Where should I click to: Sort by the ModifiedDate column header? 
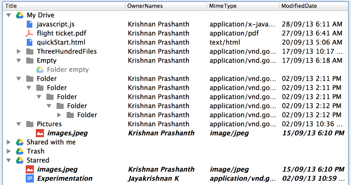pos(314,6)
